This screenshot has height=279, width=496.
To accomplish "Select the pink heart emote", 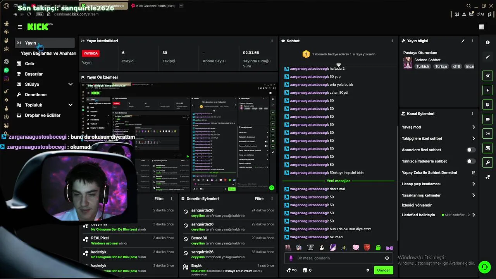I will click(x=355, y=248).
